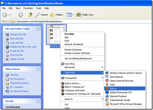
Task: Open the Views dropdown button
Action: coord(70,15)
